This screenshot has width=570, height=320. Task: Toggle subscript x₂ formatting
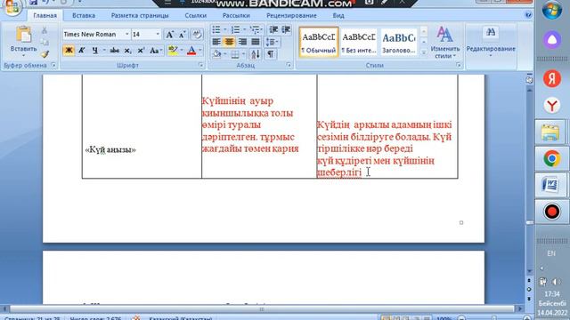127,51
